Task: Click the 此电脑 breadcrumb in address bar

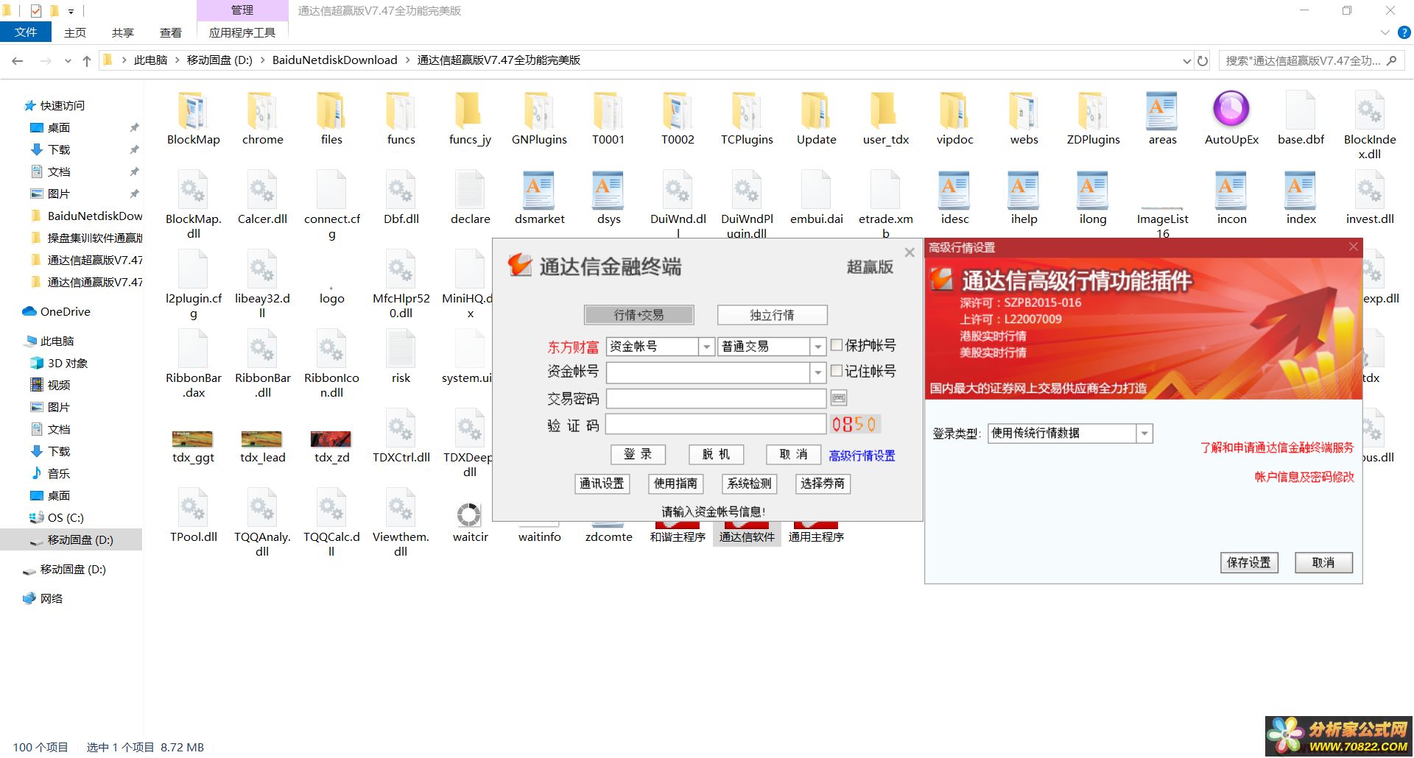Action: [150, 60]
